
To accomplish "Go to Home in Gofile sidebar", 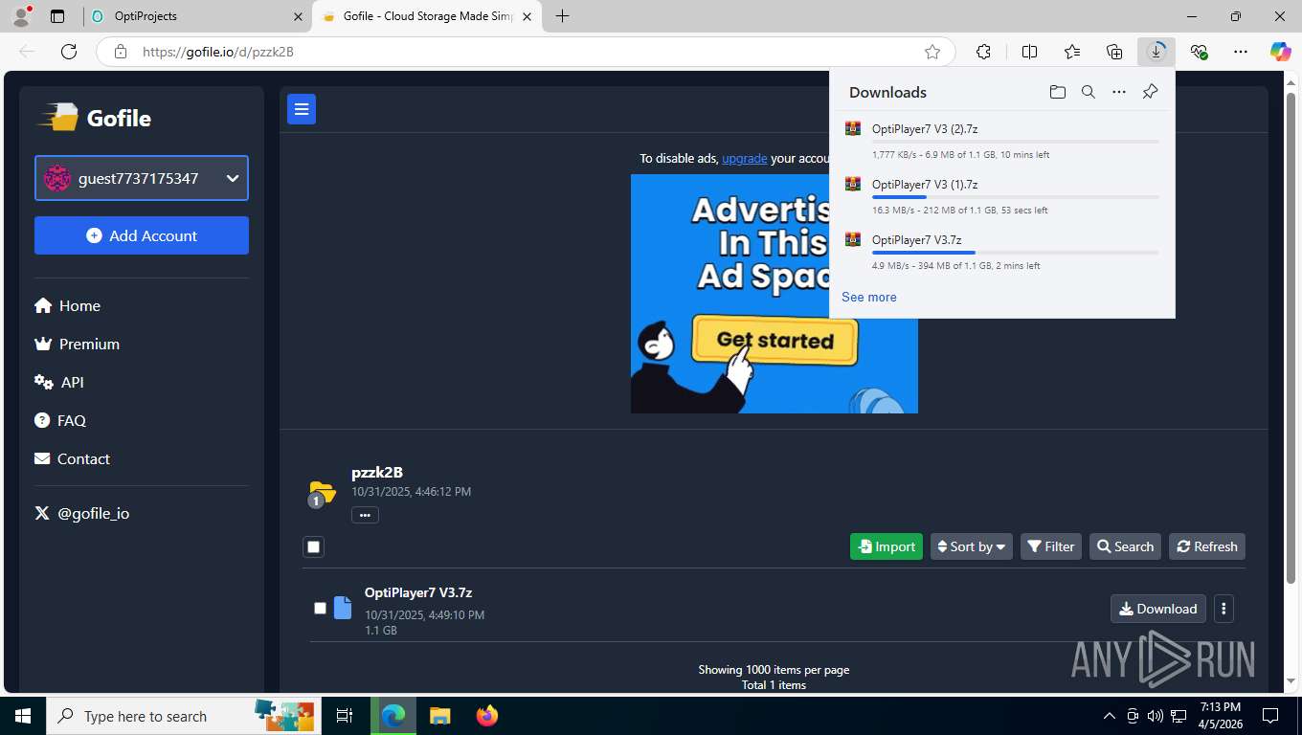I will (68, 305).
